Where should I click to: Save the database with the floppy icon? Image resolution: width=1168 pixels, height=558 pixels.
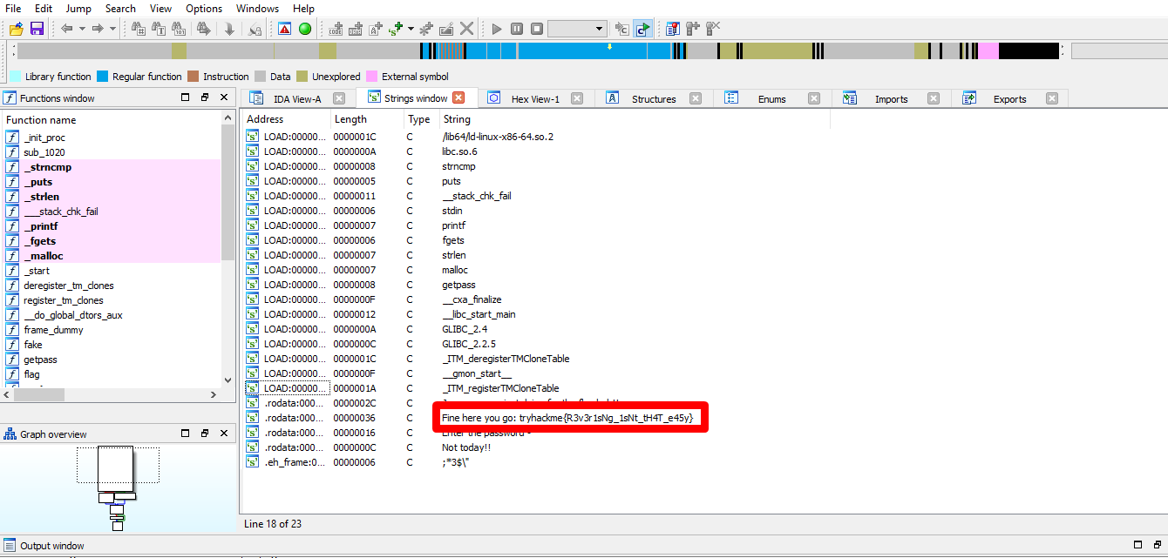(37, 29)
